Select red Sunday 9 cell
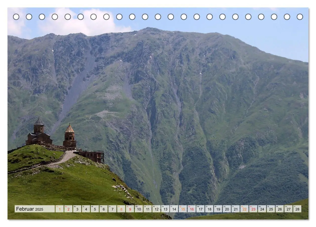This screenshot has width=316, height=227. point(130,209)
